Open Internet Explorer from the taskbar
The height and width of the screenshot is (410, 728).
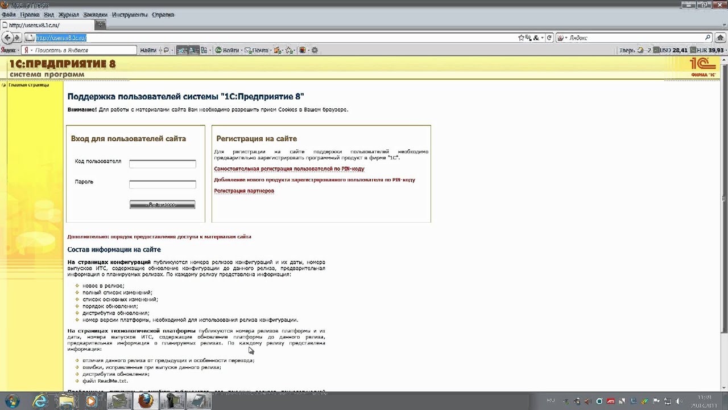[x=40, y=401]
